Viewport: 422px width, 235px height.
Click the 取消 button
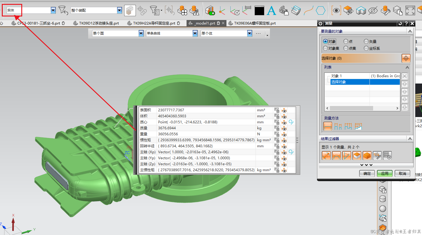tap(403, 174)
